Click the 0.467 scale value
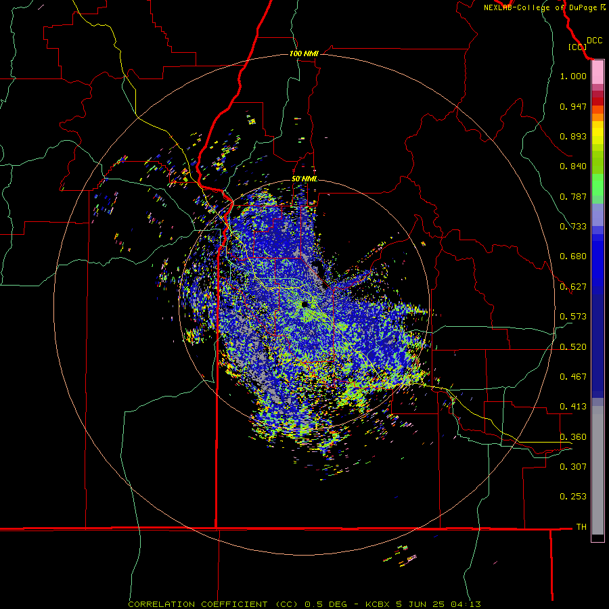The height and width of the screenshot is (609, 609). tap(573, 377)
